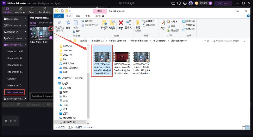Switch to the Mejorar con tab

point(46,23)
